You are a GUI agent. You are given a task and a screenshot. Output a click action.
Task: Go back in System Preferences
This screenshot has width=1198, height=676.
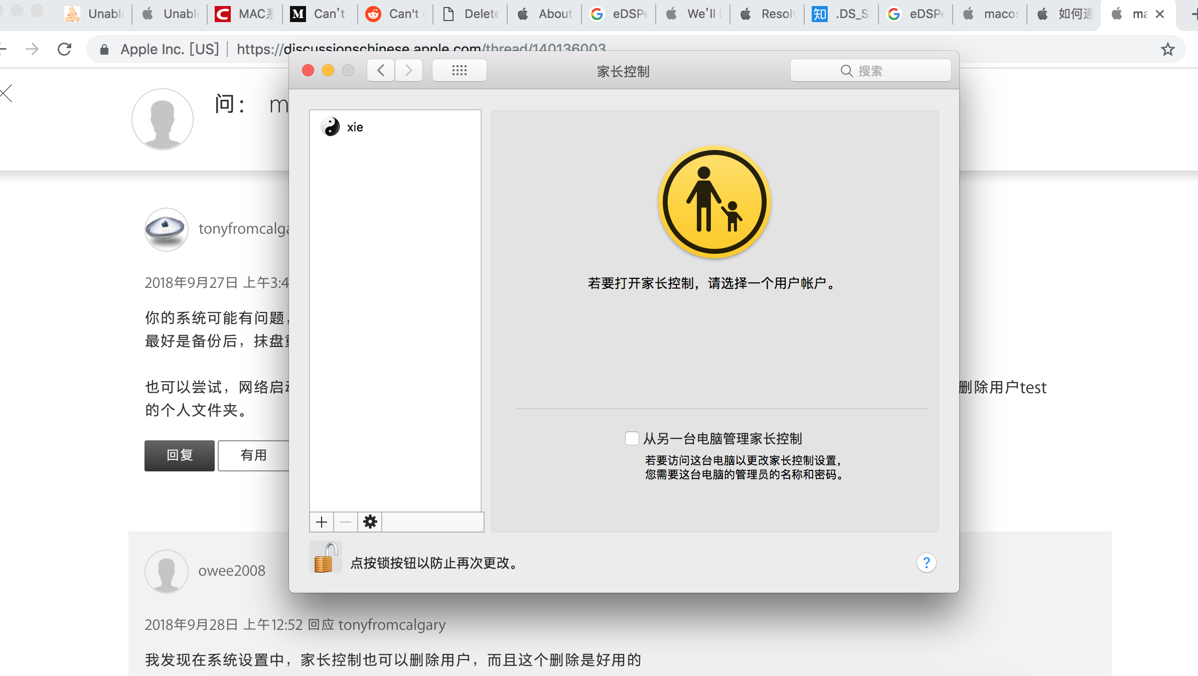click(x=381, y=71)
